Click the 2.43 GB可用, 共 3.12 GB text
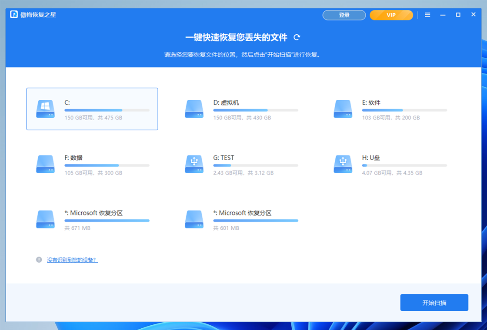Screen dimensions: 487x330 pyautogui.click(x=243, y=173)
